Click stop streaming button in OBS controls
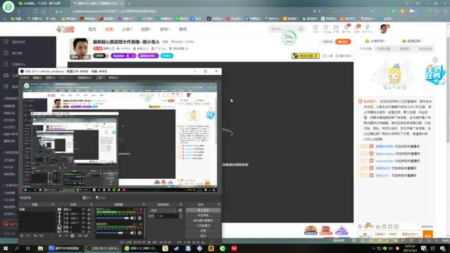Viewport: 450px width, 253px height. click(x=203, y=210)
